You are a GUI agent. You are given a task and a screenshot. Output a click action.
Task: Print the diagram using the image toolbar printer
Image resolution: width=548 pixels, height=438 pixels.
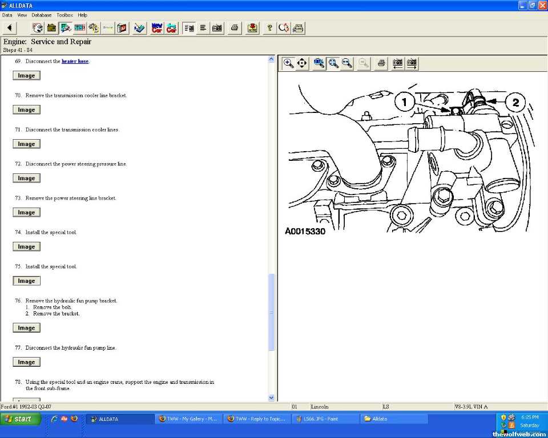pos(381,63)
